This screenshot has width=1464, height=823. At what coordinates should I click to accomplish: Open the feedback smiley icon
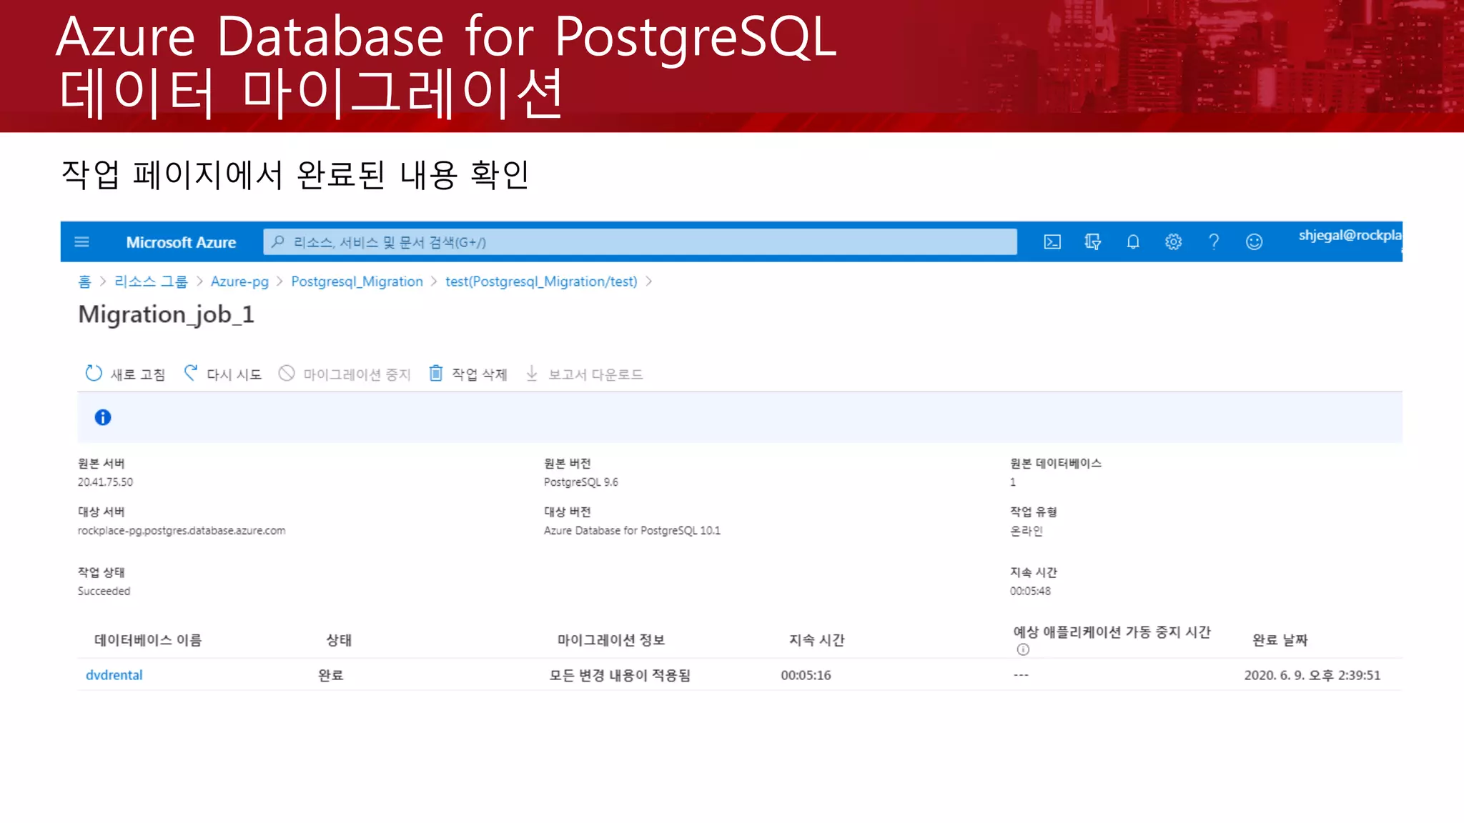(x=1254, y=242)
